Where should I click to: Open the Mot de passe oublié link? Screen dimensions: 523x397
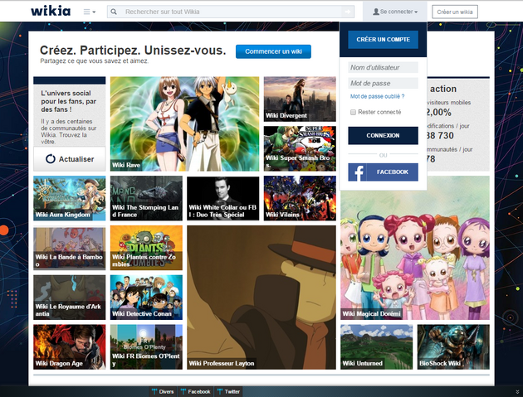click(x=377, y=96)
